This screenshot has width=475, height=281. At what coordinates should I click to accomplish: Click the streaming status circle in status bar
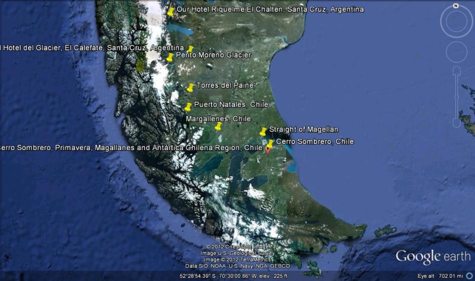[469, 276]
